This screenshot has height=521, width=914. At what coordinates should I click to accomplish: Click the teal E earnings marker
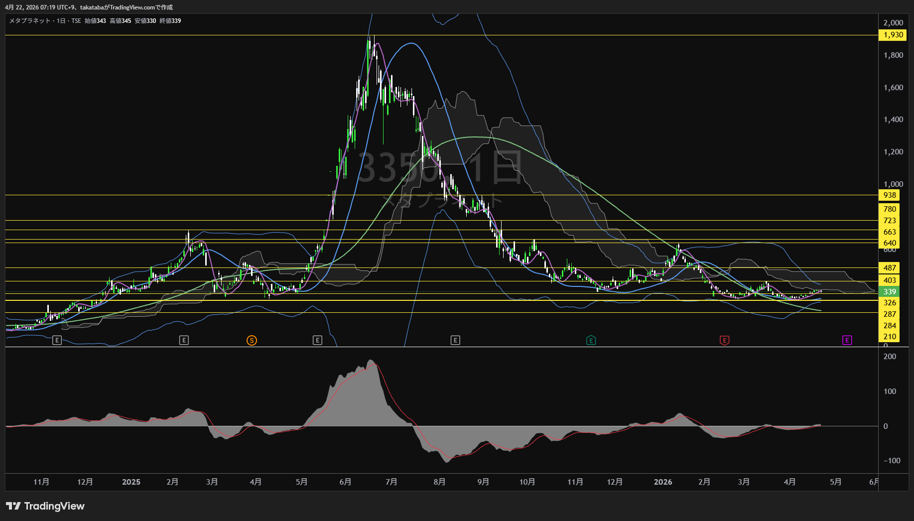tap(591, 340)
